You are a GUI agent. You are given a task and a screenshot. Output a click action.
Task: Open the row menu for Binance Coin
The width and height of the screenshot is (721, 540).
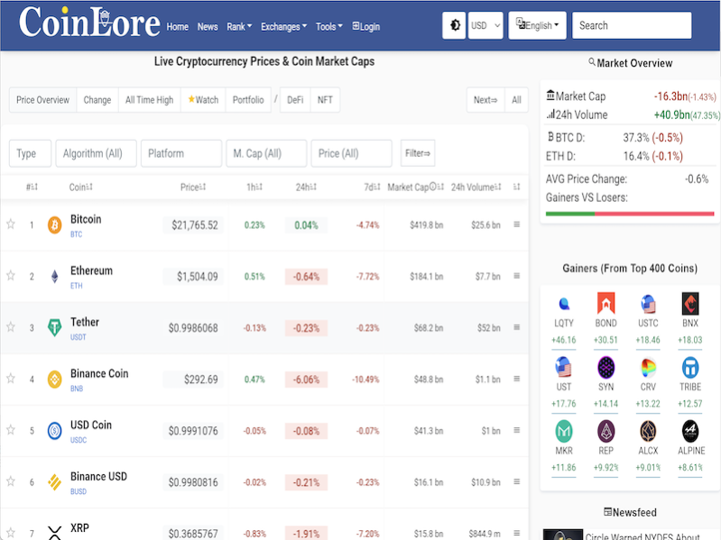(x=516, y=379)
